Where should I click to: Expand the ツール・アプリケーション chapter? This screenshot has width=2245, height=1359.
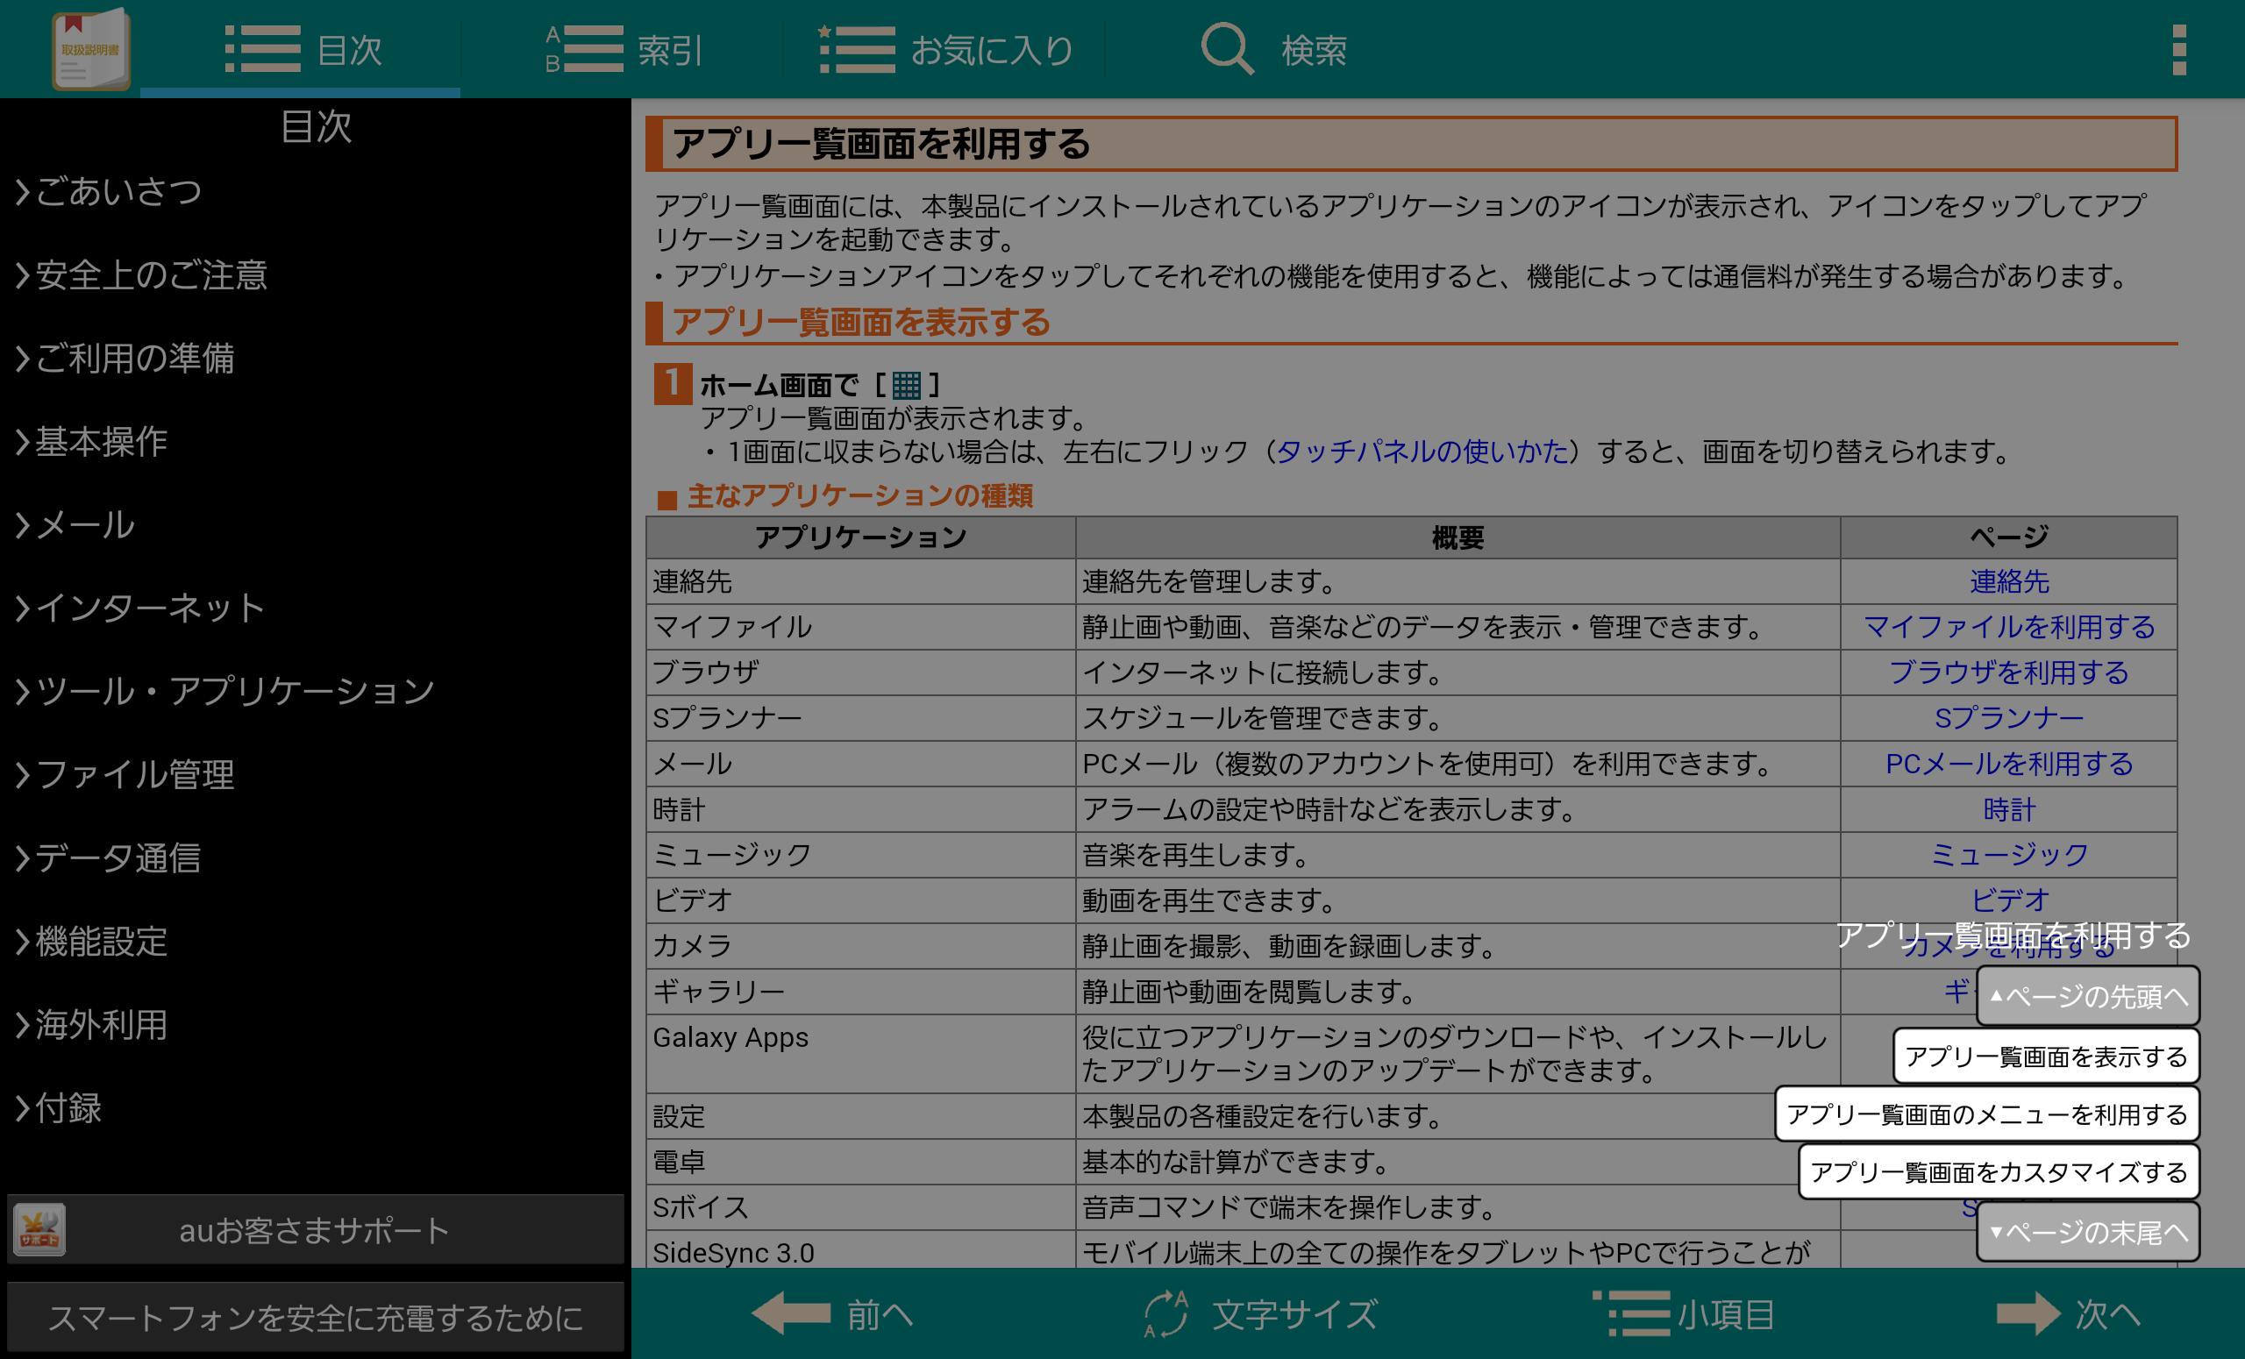(315, 692)
